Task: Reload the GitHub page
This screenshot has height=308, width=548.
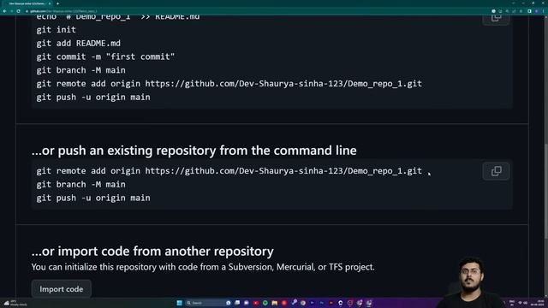Action: pos(18,11)
